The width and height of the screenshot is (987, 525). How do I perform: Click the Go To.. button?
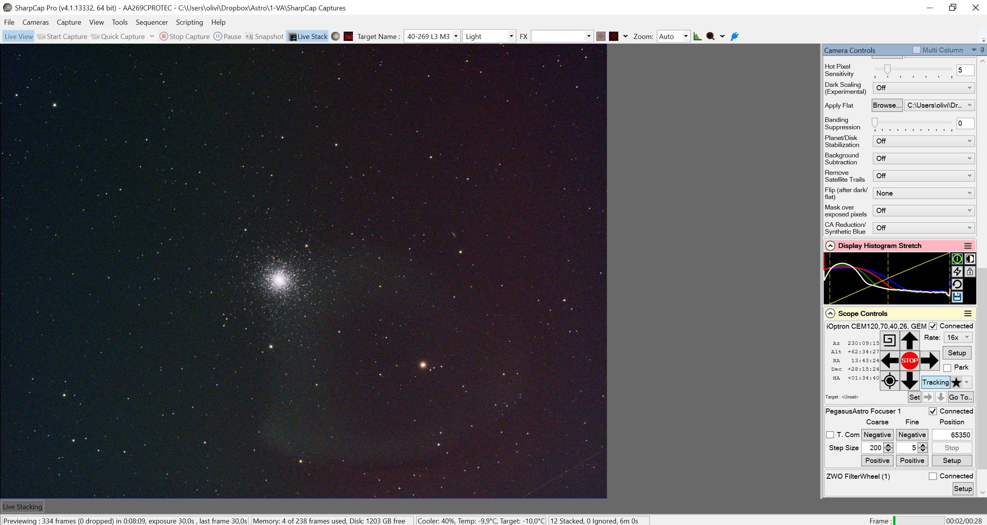[x=960, y=397]
